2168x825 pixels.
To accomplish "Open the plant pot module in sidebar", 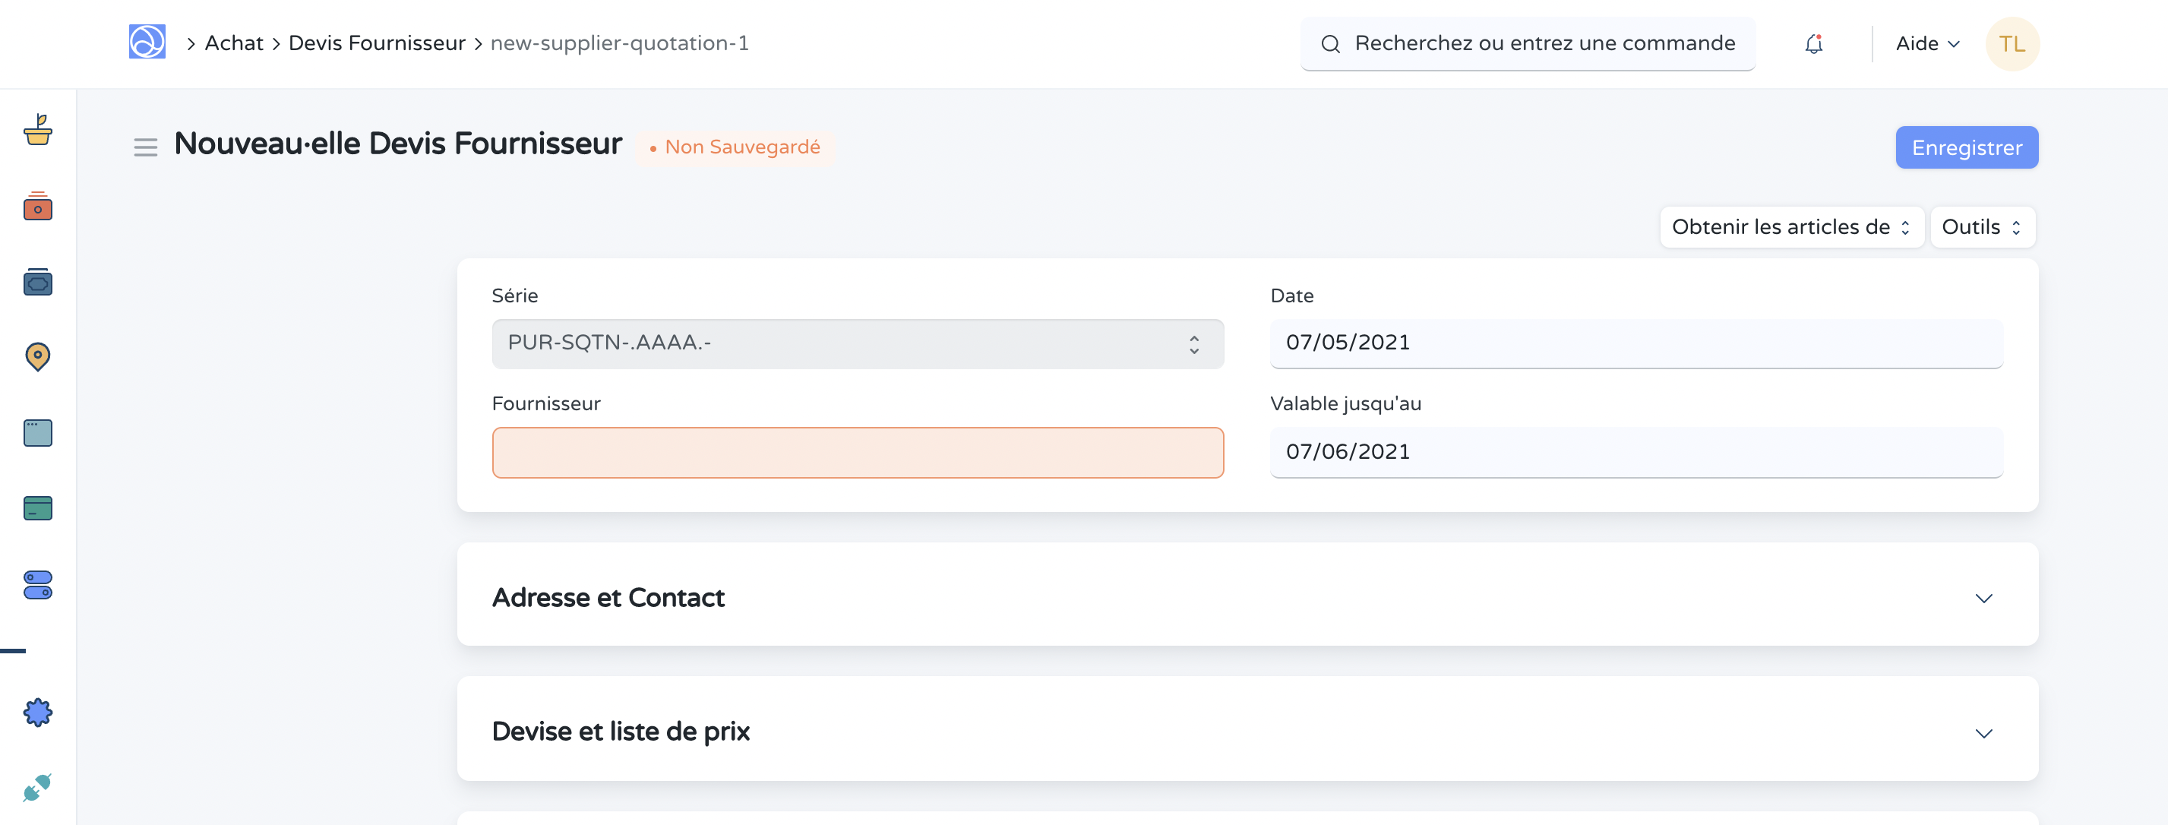I will click(38, 131).
